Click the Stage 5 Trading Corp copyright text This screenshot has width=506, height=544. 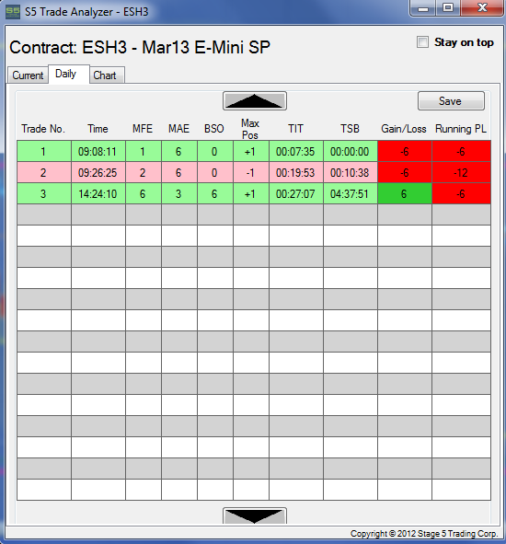pyautogui.click(x=424, y=533)
